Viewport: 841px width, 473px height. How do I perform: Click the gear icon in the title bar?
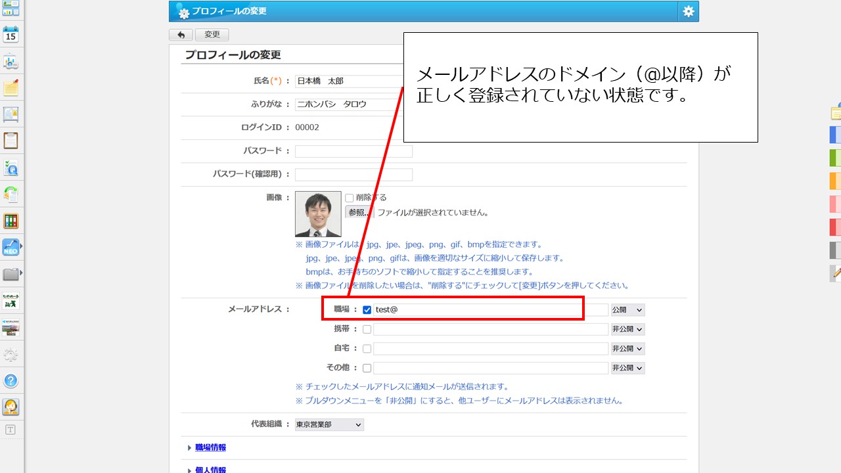click(x=687, y=11)
